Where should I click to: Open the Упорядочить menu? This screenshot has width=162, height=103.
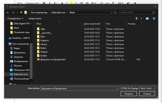coord(15,18)
